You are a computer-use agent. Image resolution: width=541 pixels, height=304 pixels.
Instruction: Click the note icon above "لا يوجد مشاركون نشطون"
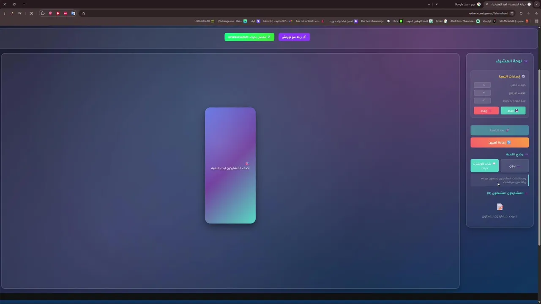click(500, 207)
